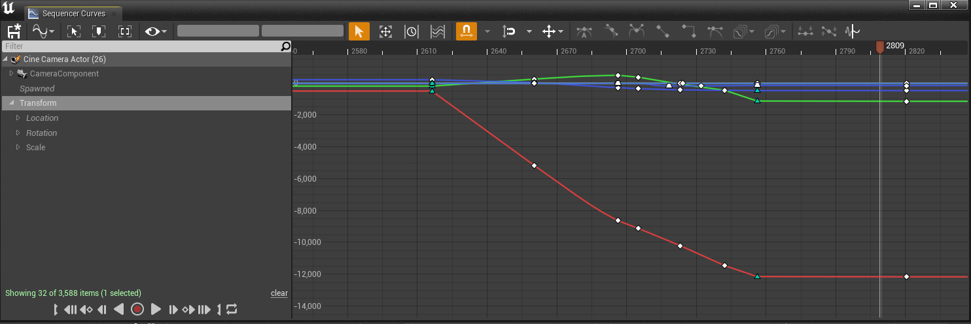Select the transform keys tool
The width and height of the screenshot is (971, 324).
click(385, 31)
